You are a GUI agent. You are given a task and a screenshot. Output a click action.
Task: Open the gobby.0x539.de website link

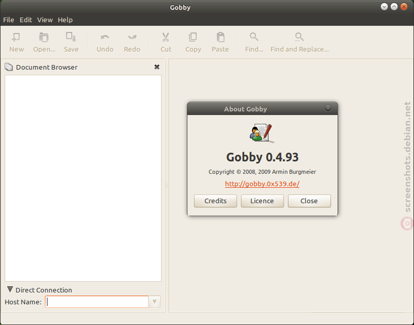tap(262, 184)
